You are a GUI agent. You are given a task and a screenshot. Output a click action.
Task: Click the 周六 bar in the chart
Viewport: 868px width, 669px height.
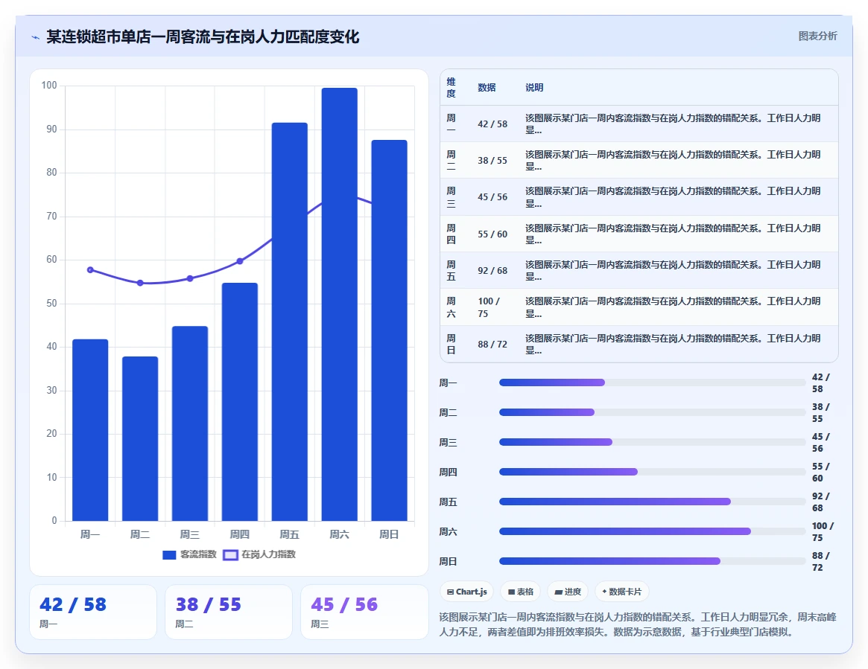point(339,304)
